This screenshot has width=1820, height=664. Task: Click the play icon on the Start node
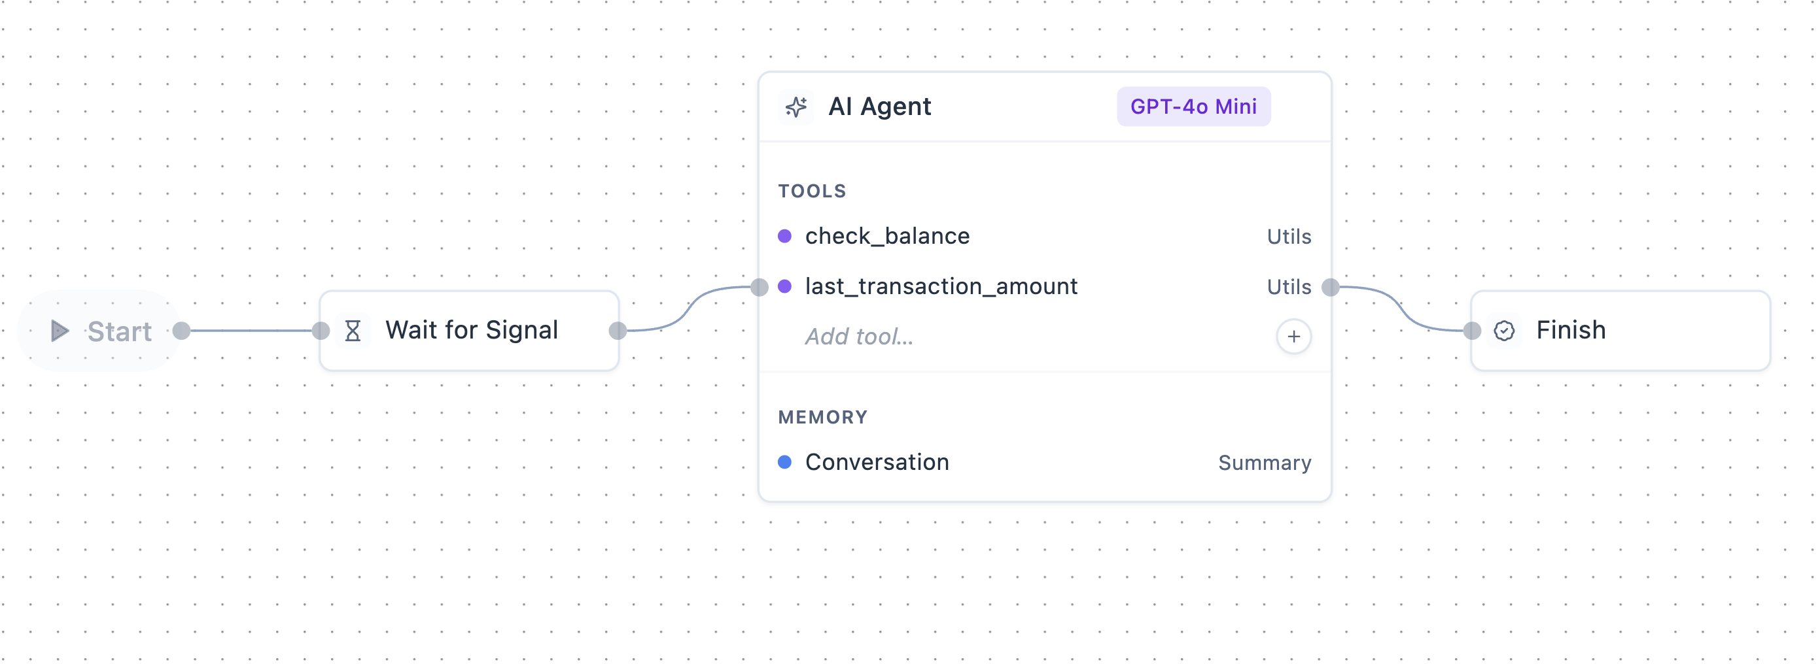pos(60,330)
